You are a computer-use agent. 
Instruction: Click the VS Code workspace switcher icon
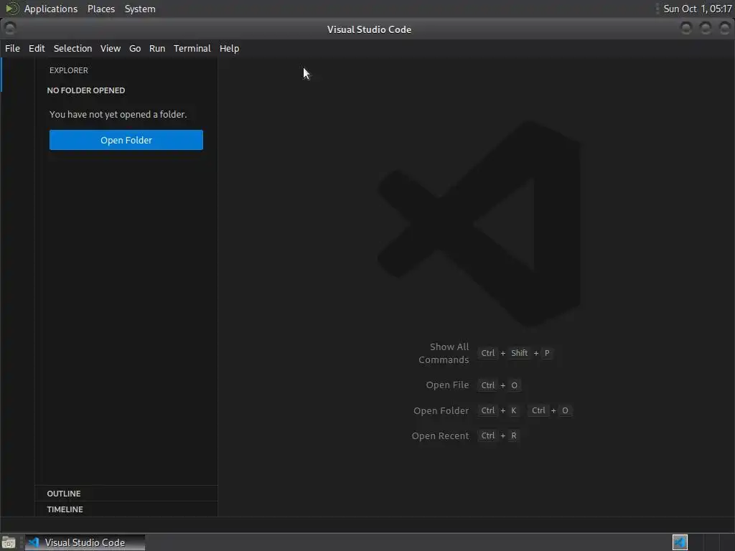point(680,542)
